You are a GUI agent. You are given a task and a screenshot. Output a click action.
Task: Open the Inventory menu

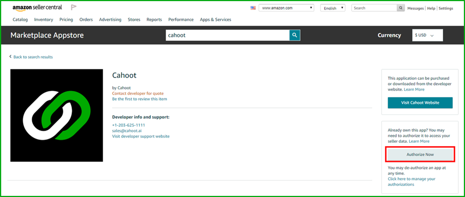[x=43, y=20]
